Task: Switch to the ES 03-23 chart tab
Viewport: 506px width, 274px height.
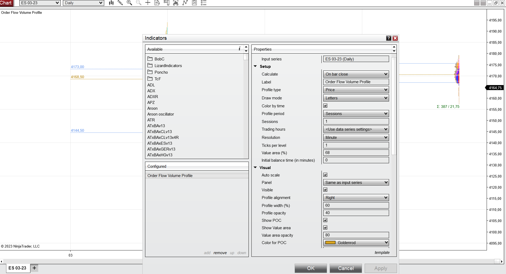Action: [x=18, y=268]
